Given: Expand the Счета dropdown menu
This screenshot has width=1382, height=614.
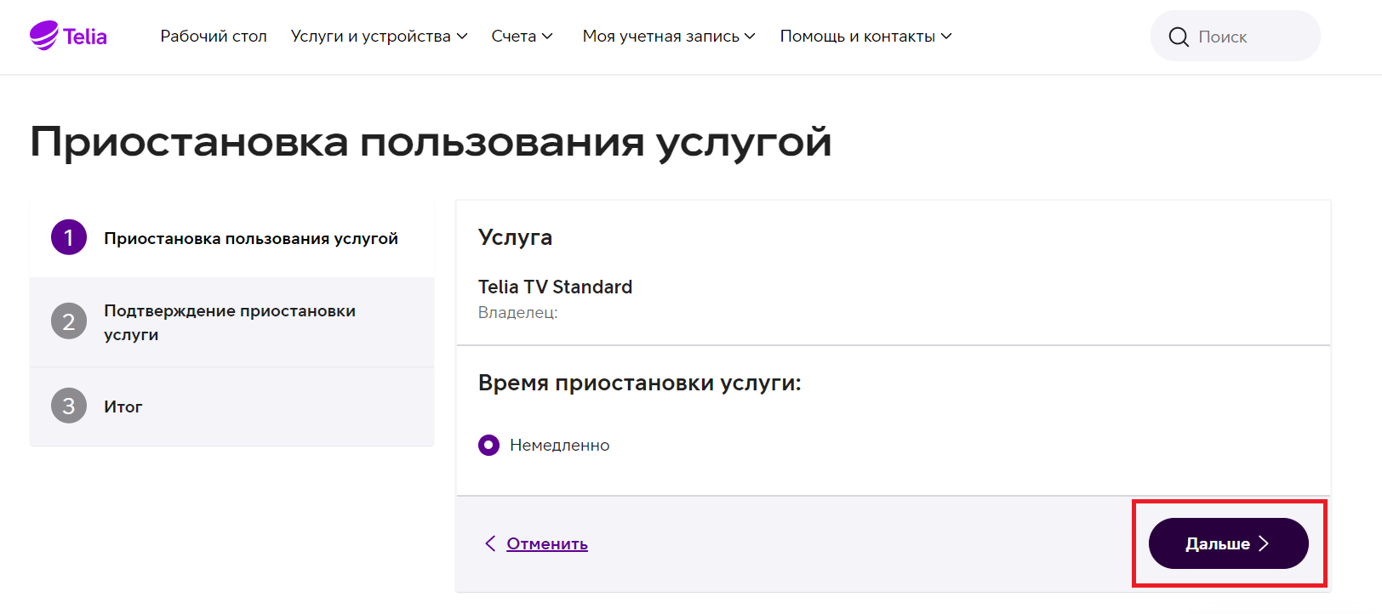Looking at the screenshot, I should click(522, 37).
